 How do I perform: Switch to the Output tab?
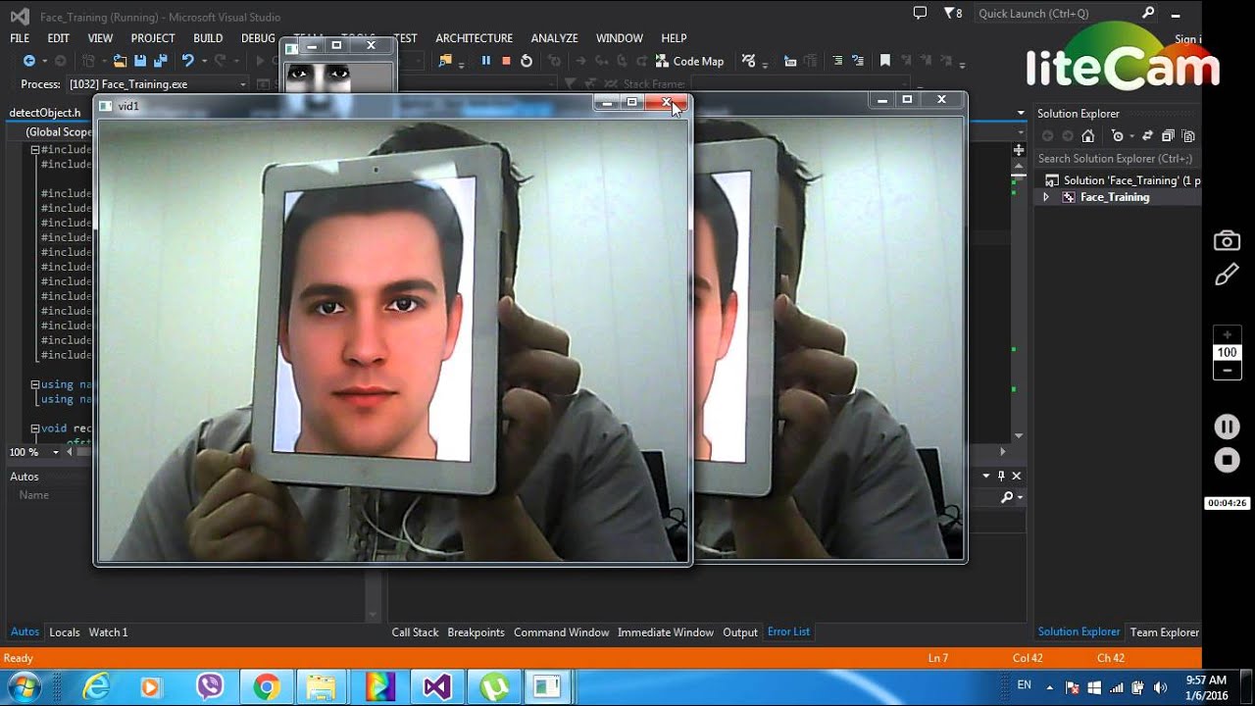pyautogui.click(x=740, y=632)
